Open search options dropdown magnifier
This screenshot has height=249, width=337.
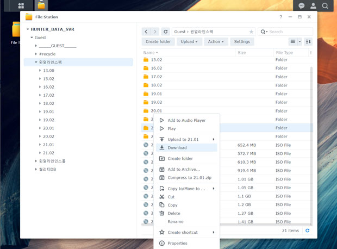click(264, 32)
